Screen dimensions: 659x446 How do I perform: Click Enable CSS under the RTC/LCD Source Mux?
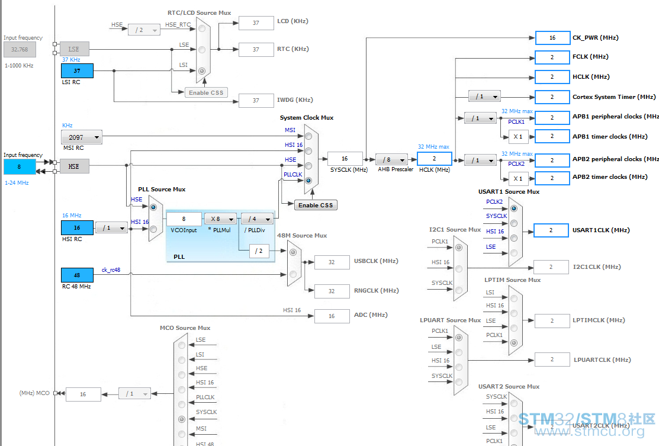(205, 92)
